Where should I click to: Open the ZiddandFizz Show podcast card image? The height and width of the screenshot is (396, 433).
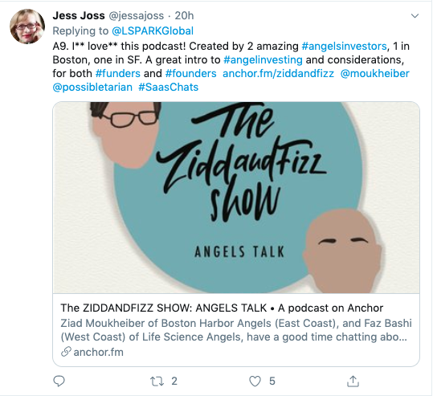click(x=236, y=198)
